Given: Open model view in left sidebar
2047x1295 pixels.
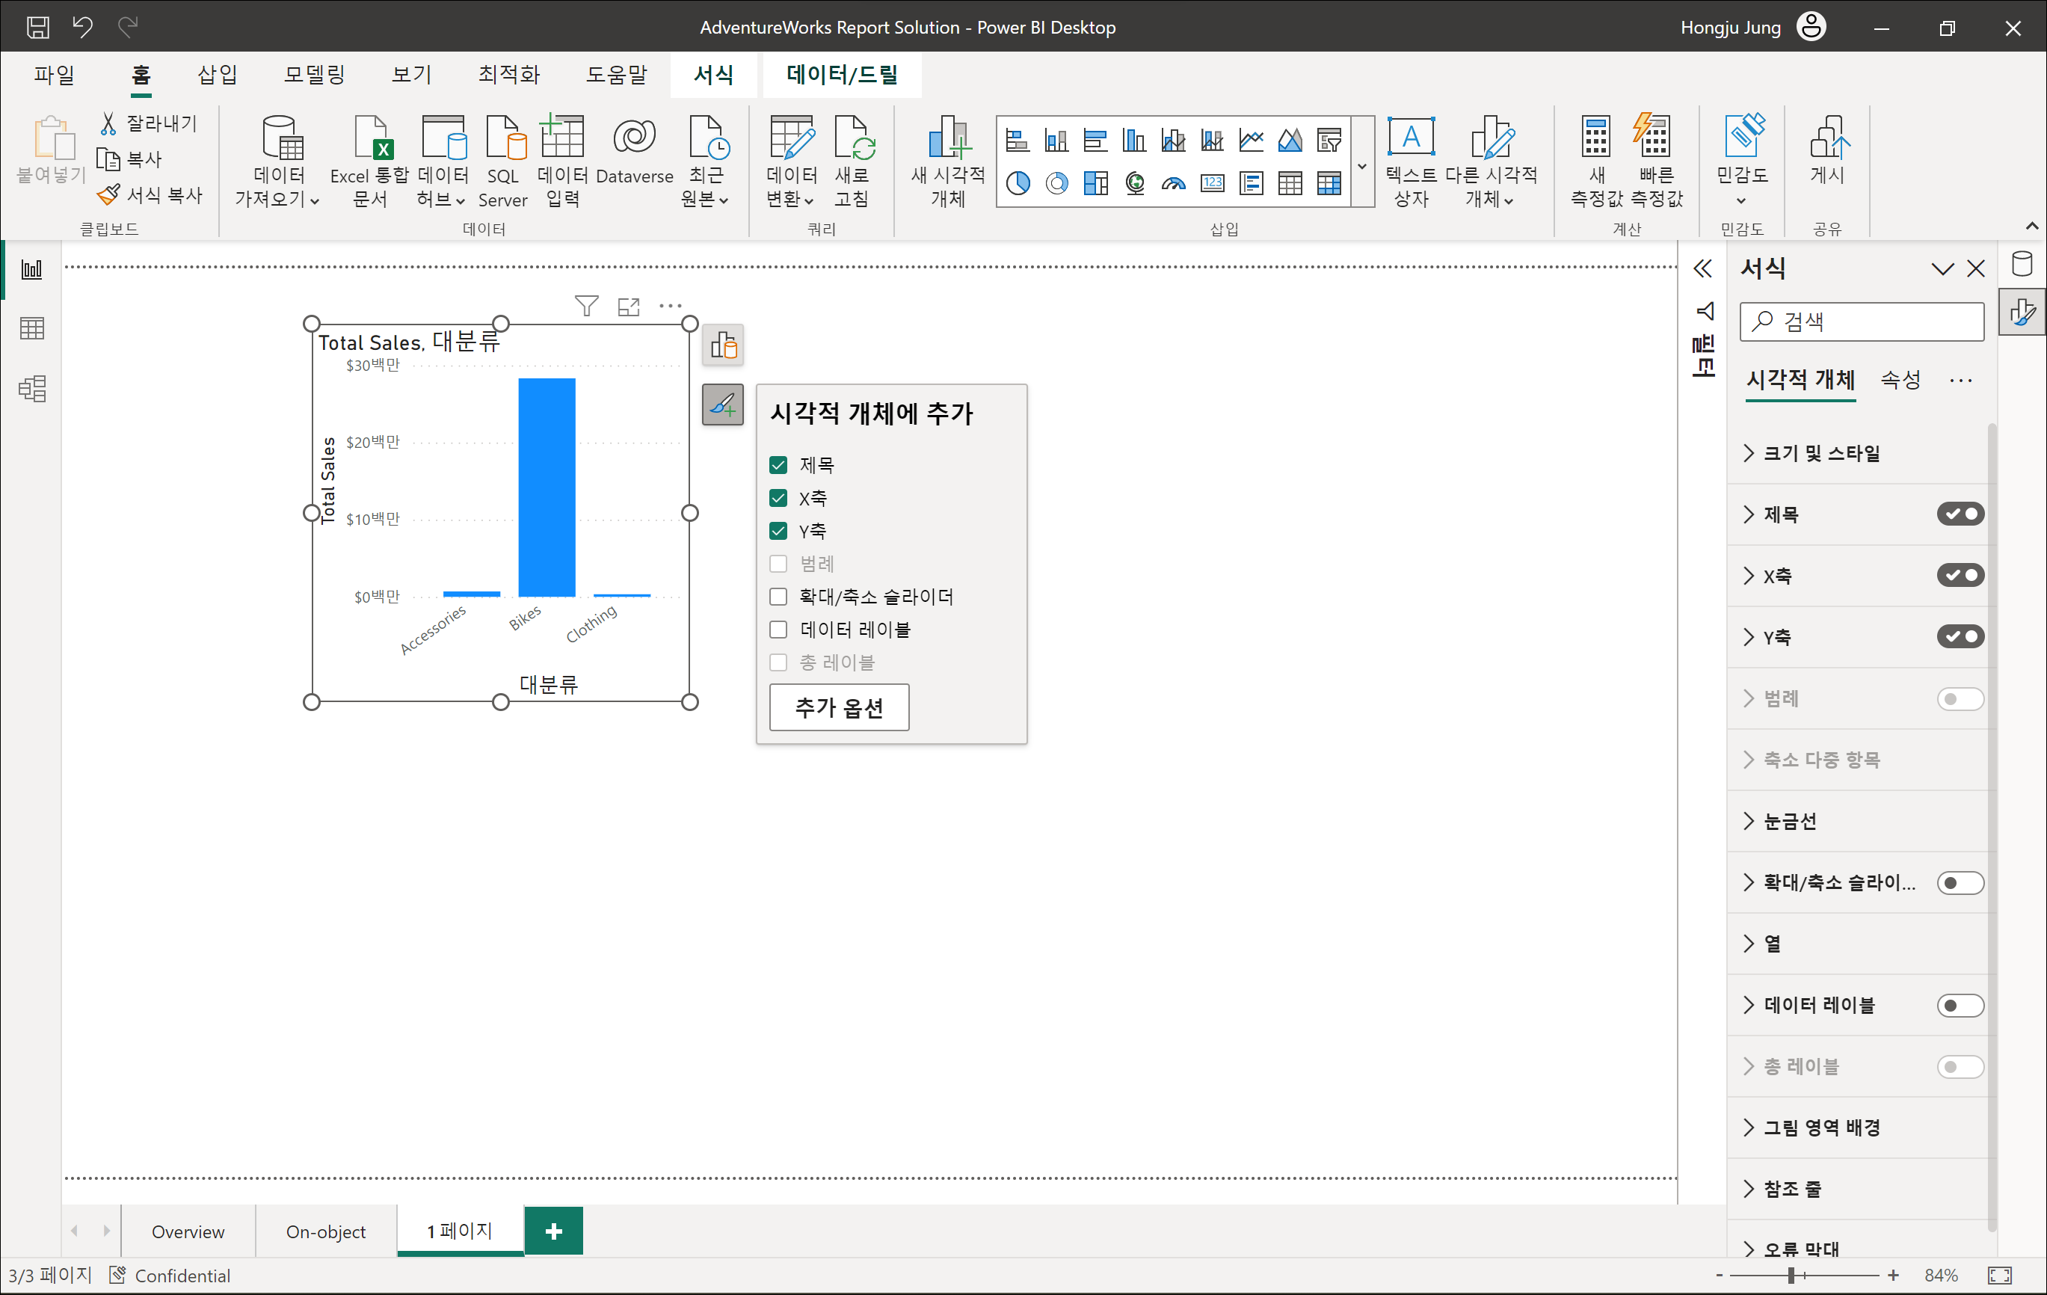Looking at the screenshot, I should coord(31,389).
